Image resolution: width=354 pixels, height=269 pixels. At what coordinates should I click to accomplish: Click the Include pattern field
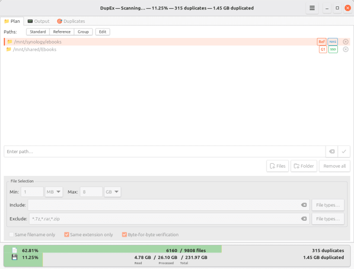click(169, 205)
